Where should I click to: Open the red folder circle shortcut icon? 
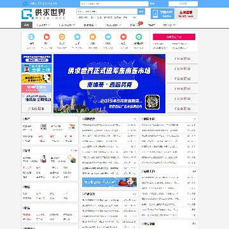(x=46, y=37)
